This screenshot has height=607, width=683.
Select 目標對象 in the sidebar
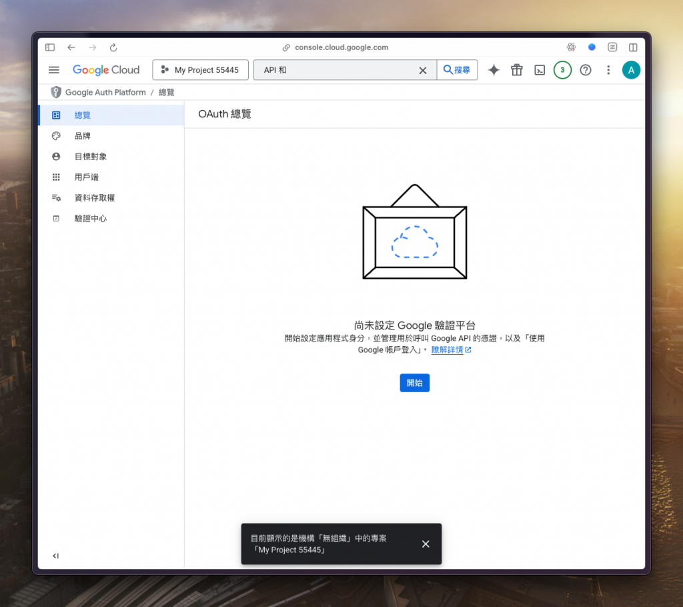pos(111,157)
